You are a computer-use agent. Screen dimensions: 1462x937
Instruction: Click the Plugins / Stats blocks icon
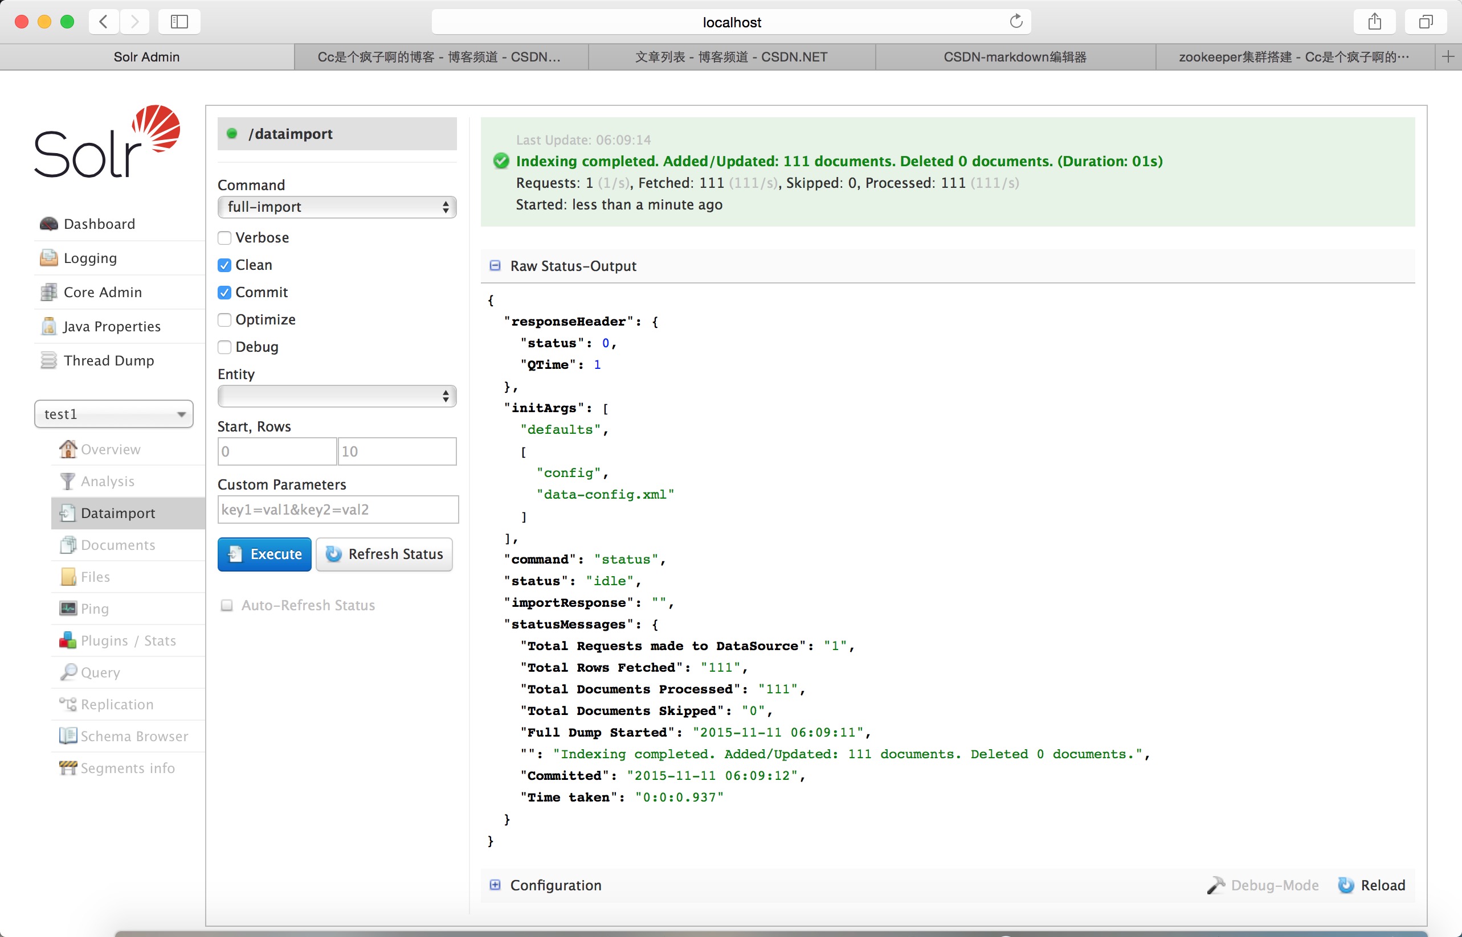coord(68,640)
